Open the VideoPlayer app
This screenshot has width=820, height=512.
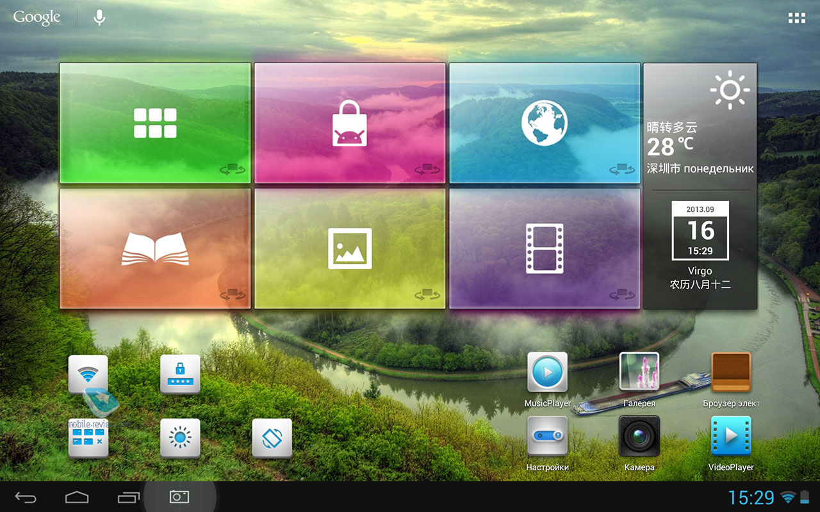tap(730, 436)
